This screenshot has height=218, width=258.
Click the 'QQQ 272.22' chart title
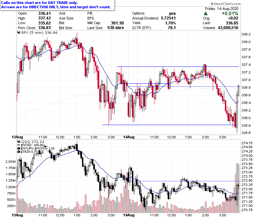33,142
